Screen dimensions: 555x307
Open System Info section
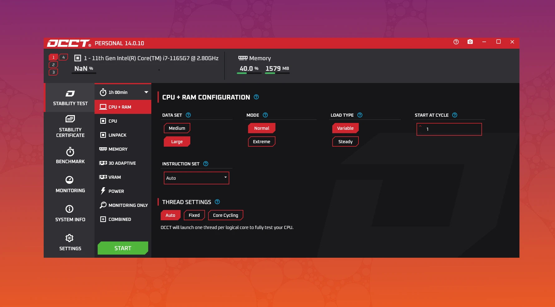tap(70, 213)
